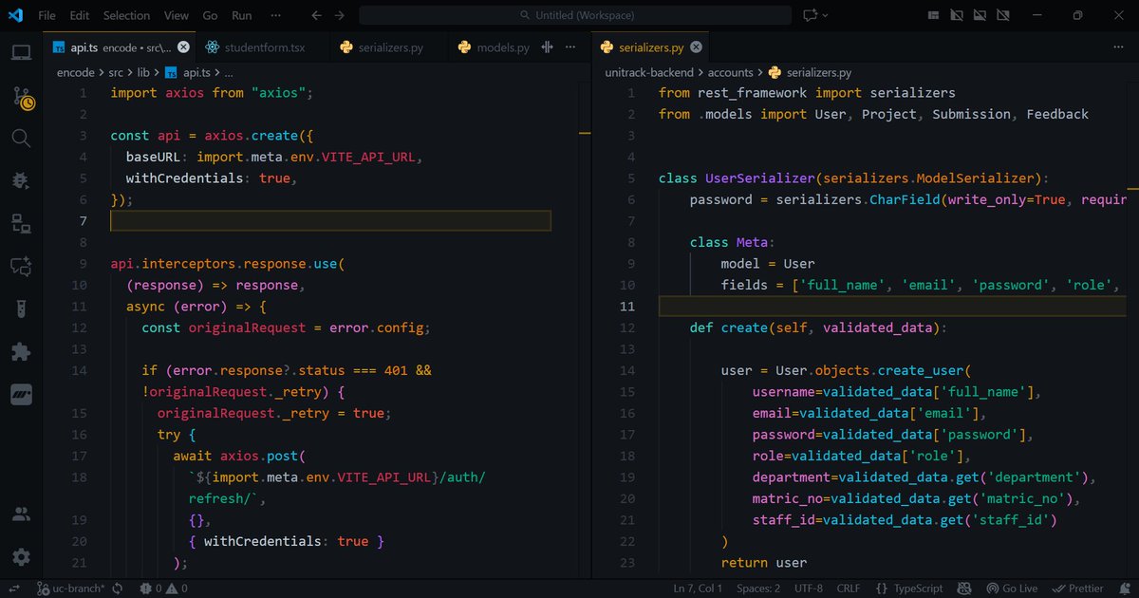Click the VS Code logo icon
The height and width of the screenshot is (598, 1139).
pos(15,15)
